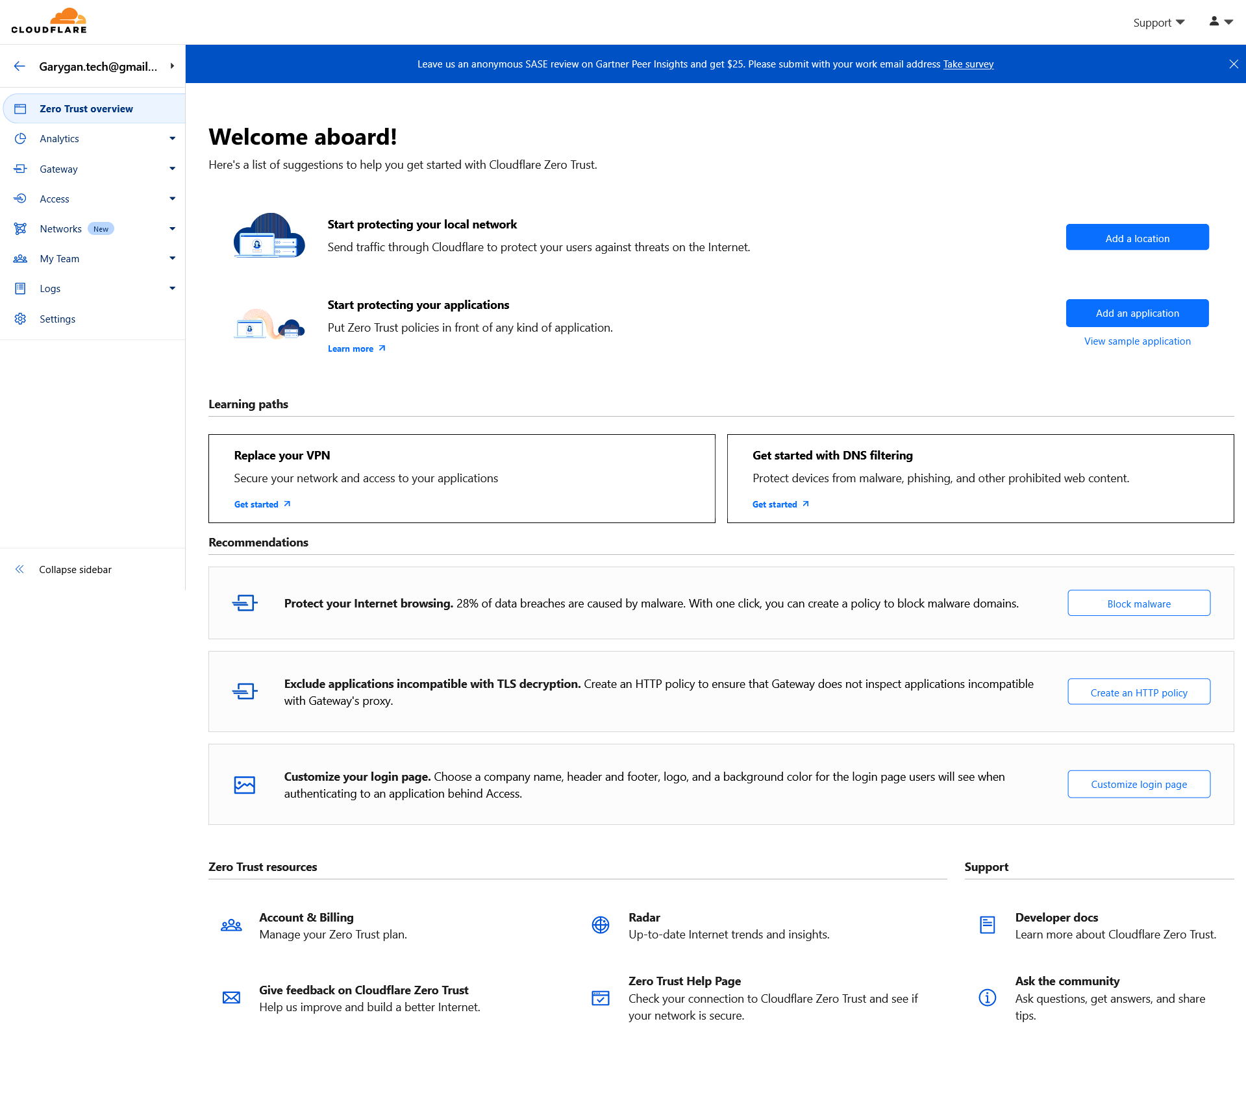Screen dimensions: 1246x1102
Task: Click the Give feedback envelope icon
Action: [231, 998]
